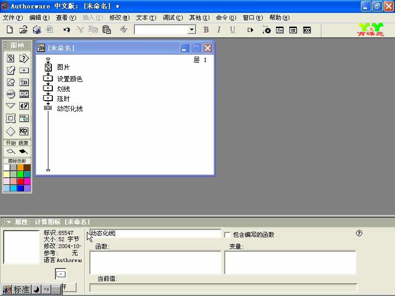
Task: Select the Calculation icon in the palette
Action: tap(24, 71)
